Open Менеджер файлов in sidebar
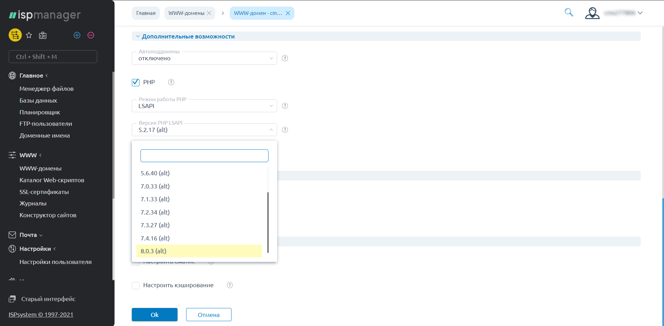The image size is (664, 326). 46,89
